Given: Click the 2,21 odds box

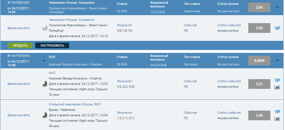Looking at the screenshot, I should coord(259,84).
